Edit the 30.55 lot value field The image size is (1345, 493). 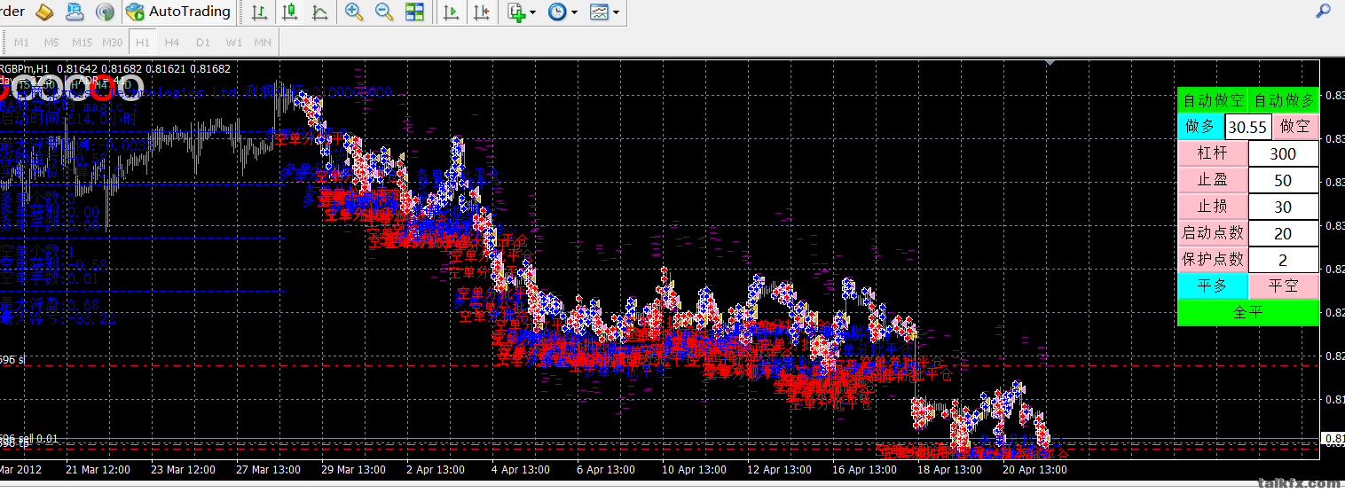tap(1248, 127)
